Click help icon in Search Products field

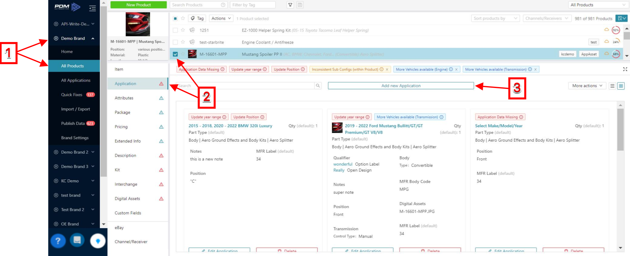click(x=223, y=5)
